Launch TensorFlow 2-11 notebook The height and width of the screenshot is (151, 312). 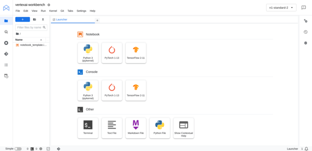click(x=136, y=53)
